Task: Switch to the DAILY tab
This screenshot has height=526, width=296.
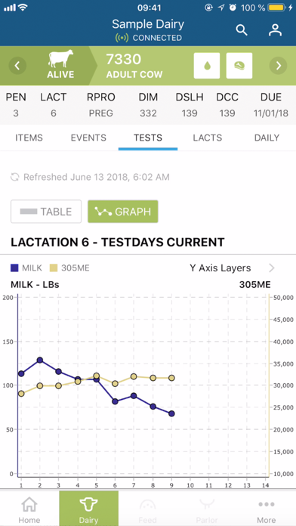Action: tap(267, 138)
